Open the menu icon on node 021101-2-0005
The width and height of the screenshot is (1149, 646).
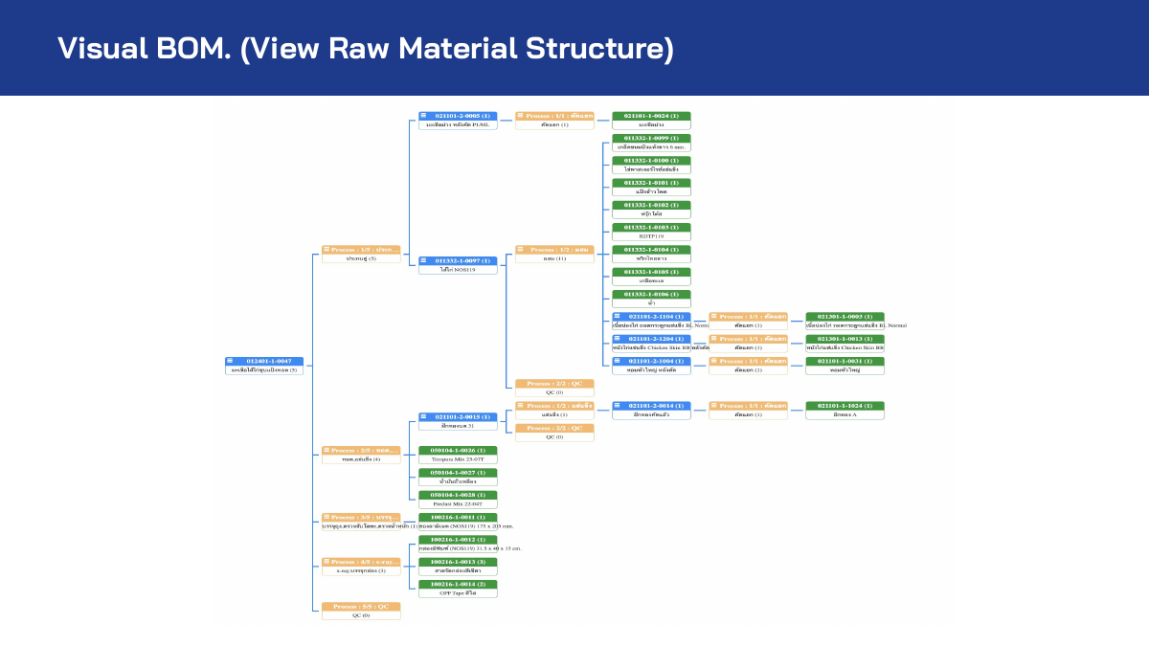coord(423,116)
